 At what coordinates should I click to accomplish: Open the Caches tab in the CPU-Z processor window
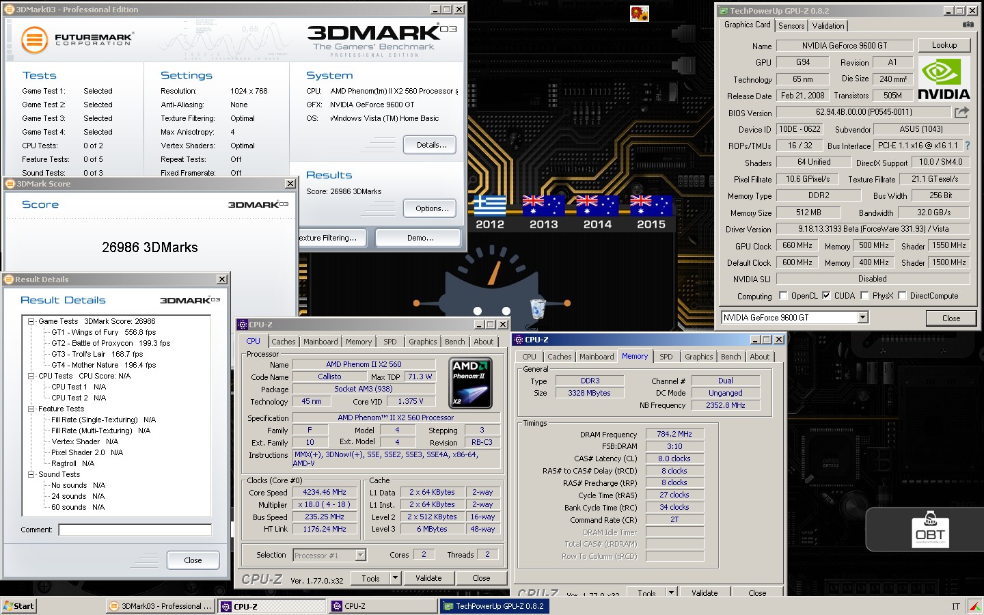pos(284,342)
